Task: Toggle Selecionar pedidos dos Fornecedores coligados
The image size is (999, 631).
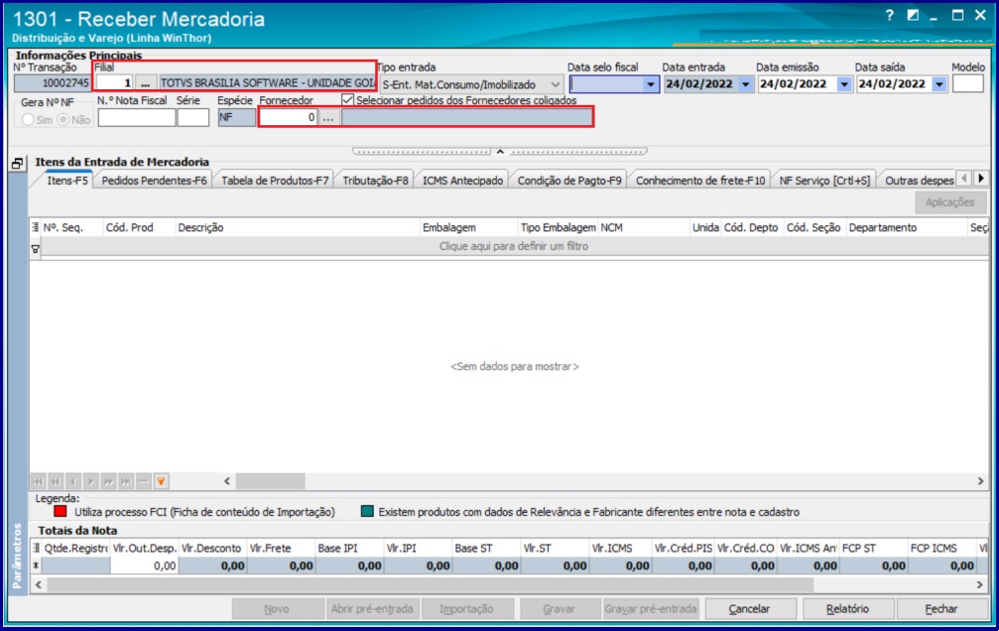Action: pyautogui.click(x=348, y=99)
